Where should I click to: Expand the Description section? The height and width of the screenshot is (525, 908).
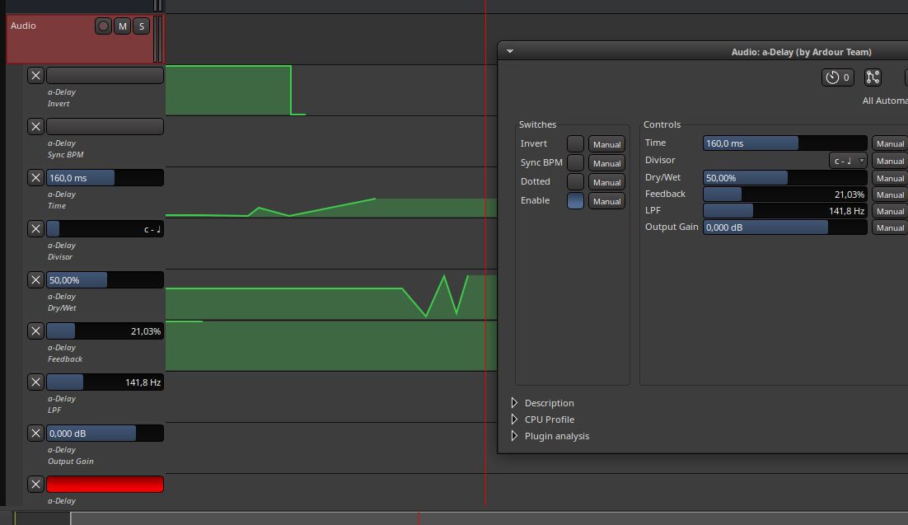click(x=515, y=403)
